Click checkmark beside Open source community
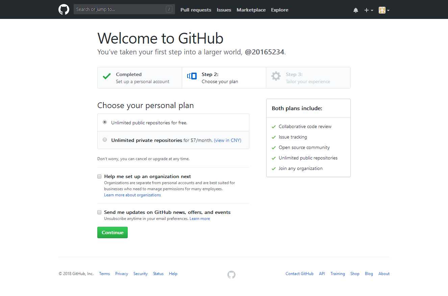The height and width of the screenshot is (296, 448). click(x=274, y=148)
